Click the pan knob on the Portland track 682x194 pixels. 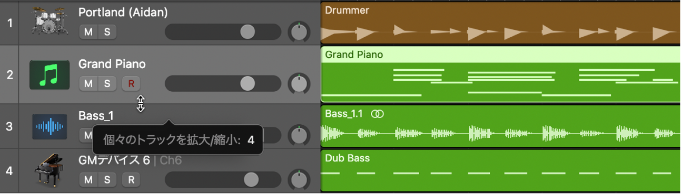[x=299, y=32]
